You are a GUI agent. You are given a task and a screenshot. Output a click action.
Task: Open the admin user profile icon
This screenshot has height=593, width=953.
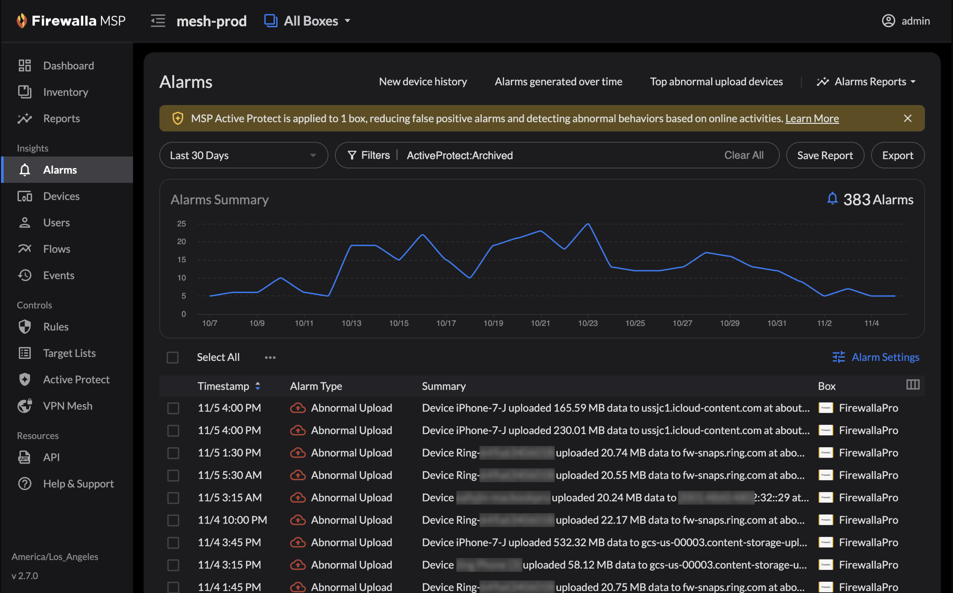click(888, 20)
